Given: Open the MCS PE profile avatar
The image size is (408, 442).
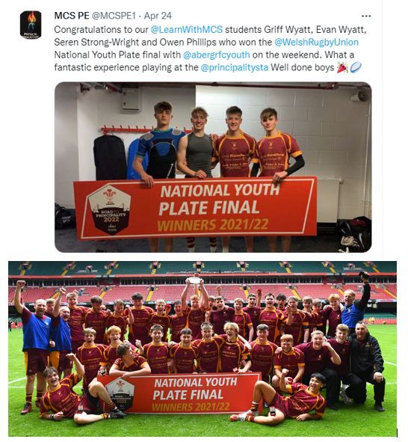Looking at the screenshot, I should click(x=31, y=25).
